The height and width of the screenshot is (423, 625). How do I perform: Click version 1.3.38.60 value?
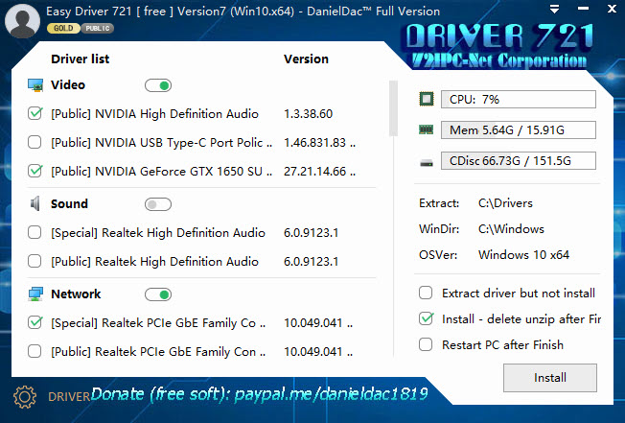(x=308, y=114)
